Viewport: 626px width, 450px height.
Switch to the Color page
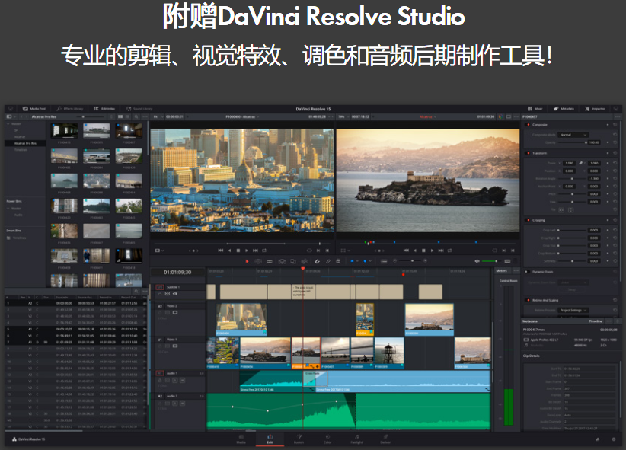(x=327, y=439)
